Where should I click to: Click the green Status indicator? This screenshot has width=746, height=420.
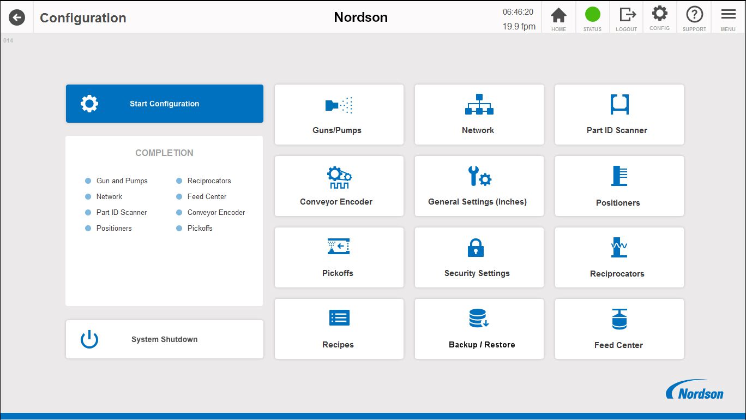tap(592, 17)
